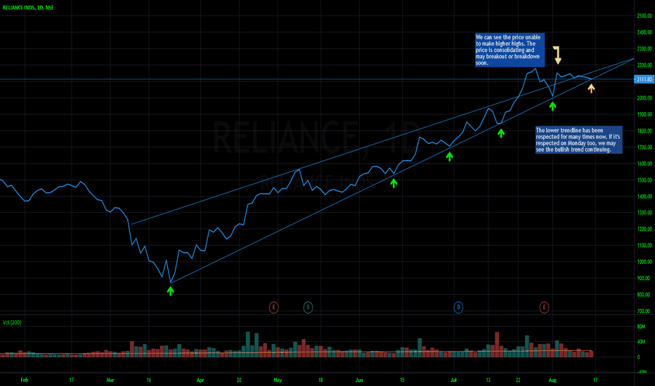The width and height of the screenshot is (655, 386).
Task: Click the RELIANCE INDS, 1D, NSE symbol label
Action: (x=28, y=8)
